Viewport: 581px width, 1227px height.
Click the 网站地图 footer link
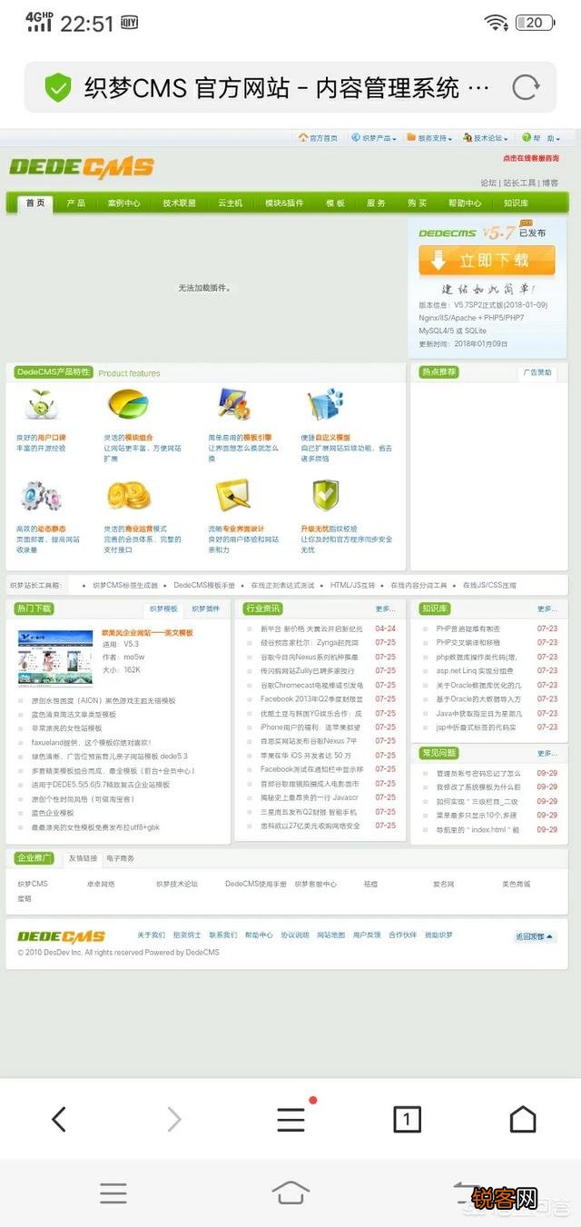pyautogui.click(x=330, y=935)
